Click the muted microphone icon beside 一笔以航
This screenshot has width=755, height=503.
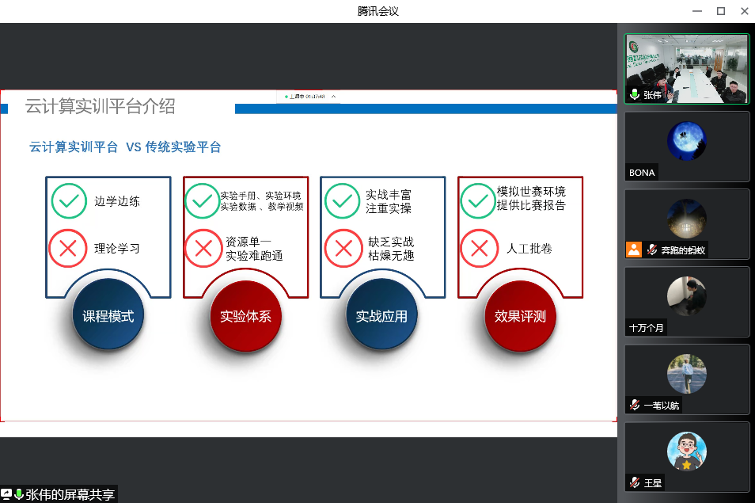coord(635,405)
